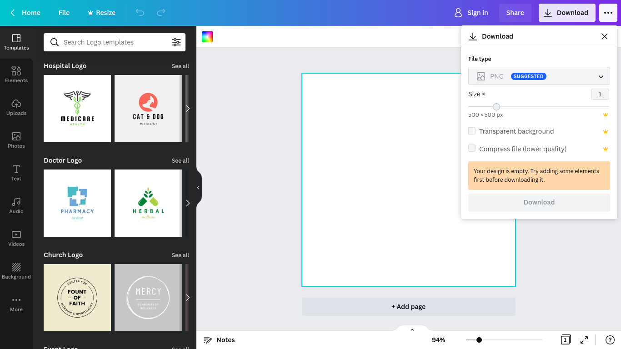621x349 pixels.
Task: Open the page grid view icon
Action: [x=566, y=340]
